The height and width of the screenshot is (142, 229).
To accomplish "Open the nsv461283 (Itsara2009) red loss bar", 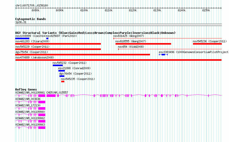I will (58, 44).
